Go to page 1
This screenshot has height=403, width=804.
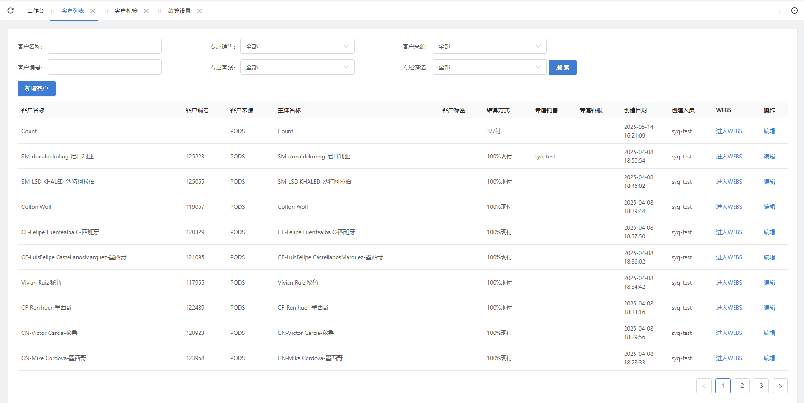(723, 386)
